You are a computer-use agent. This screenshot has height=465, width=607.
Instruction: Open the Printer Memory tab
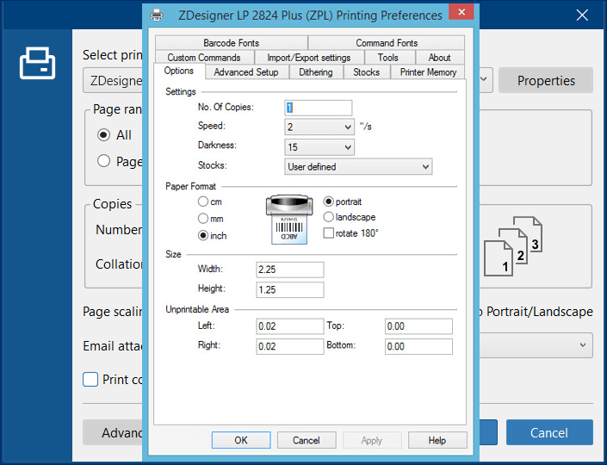(x=428, y=72)
